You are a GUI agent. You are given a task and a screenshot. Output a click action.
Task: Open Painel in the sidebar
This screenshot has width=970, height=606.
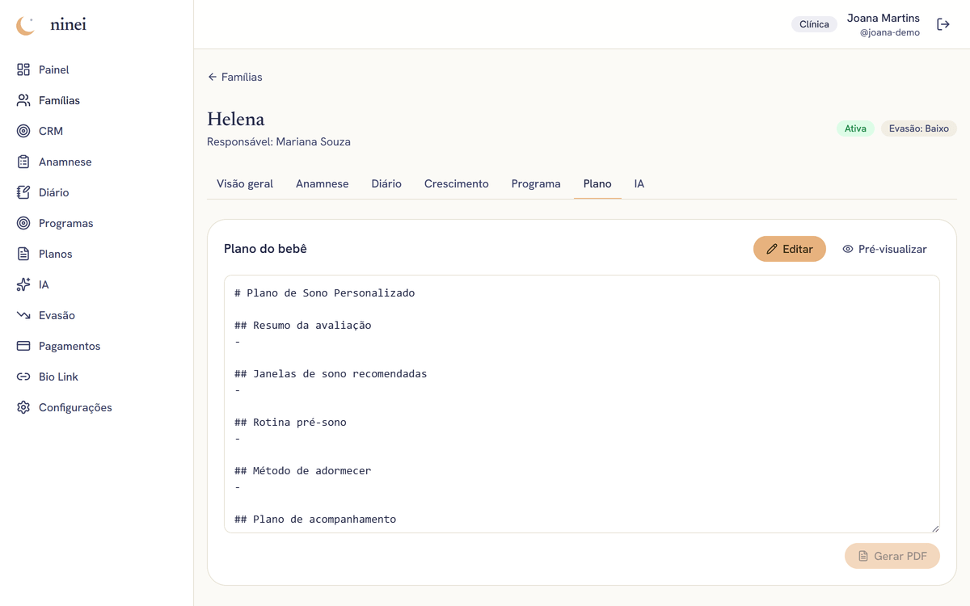(54, 69)
